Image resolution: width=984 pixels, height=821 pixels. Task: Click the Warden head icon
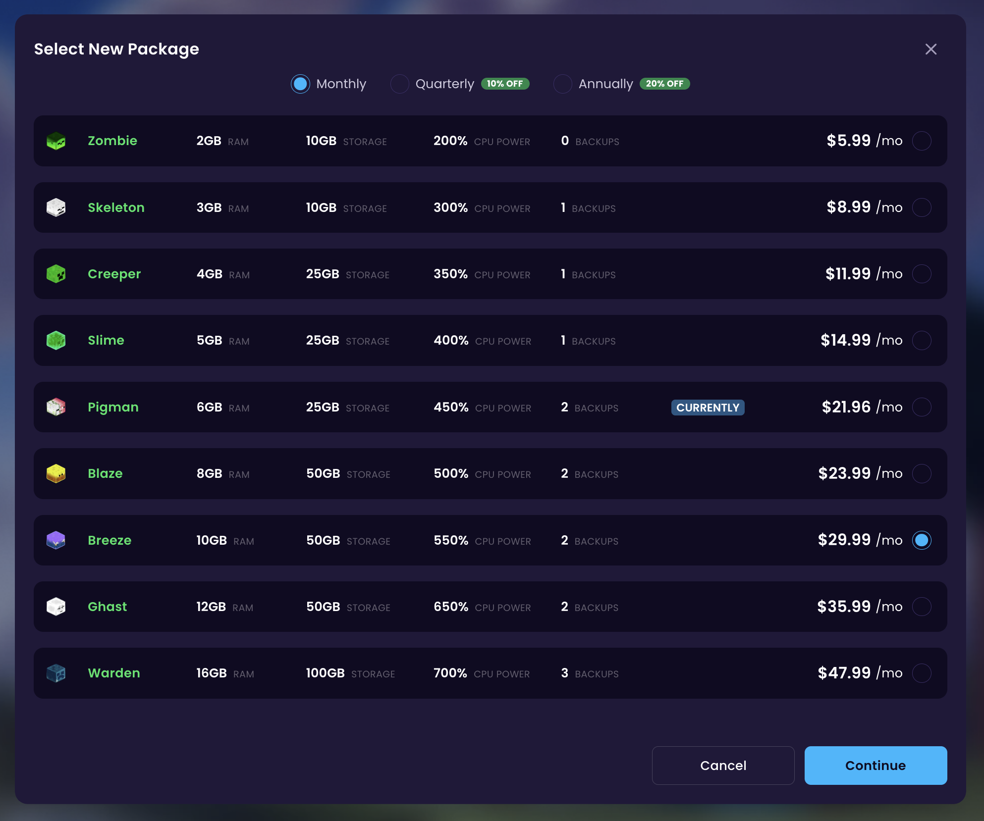point(56,673)
